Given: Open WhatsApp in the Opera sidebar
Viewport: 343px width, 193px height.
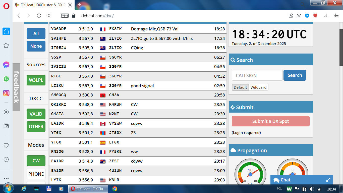Looking at the screenshot, I should tap(6, 79).
